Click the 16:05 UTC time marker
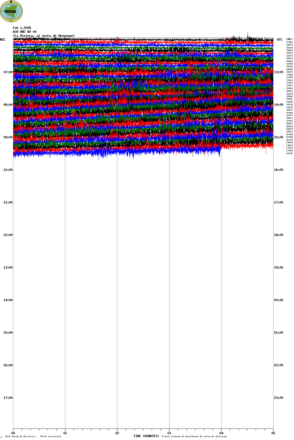Image resolution: width=294 pixels, height=440 pixels. click(x=278, y=170)
